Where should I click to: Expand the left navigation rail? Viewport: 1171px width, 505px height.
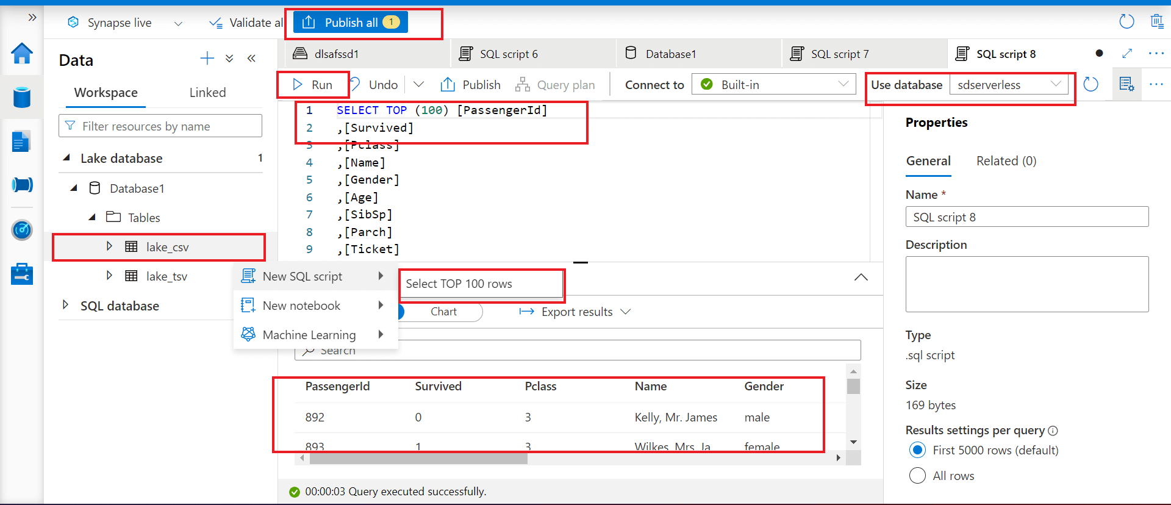(32, 18)
